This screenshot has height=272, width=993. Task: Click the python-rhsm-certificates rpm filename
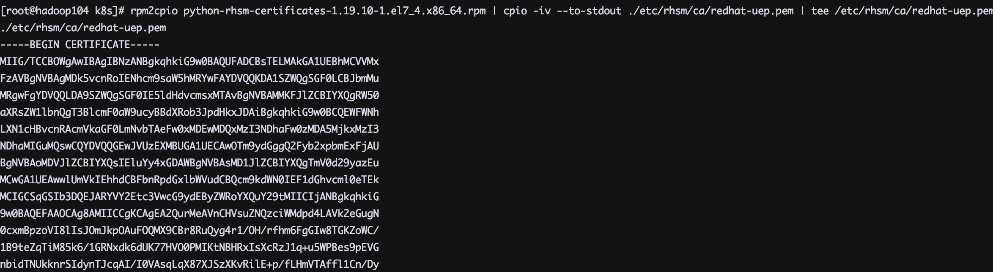tap(334, 11)
